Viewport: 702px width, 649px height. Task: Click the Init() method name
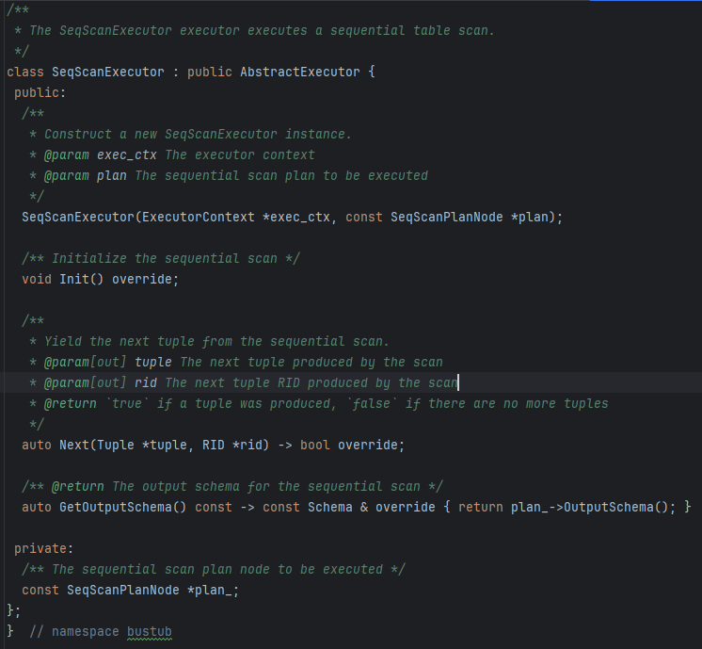pyautogui.click(x=78, y=280)
